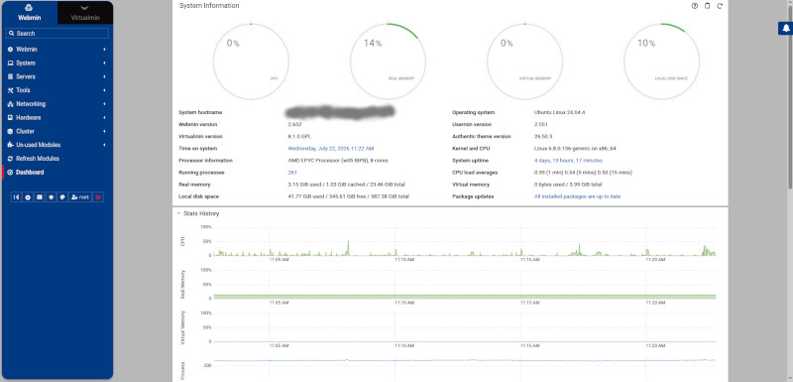Viewport: 793px width, 382px height.
Task: Click the Kernel and CPU value
Action: 575,149
